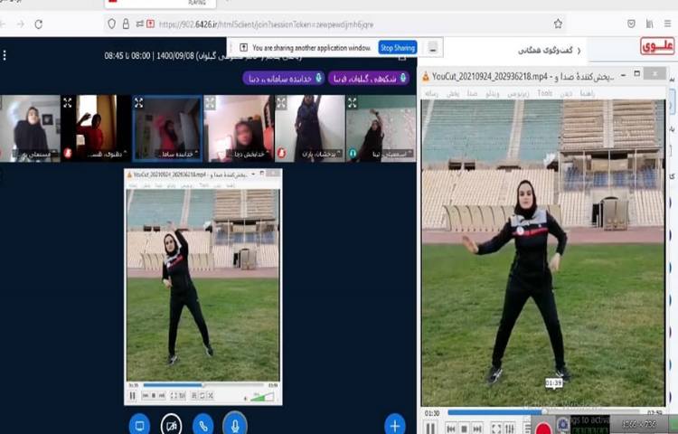Pause playback in the large VLC window
The height and width of the screenshot is (434, 678).
click(430, 429)
